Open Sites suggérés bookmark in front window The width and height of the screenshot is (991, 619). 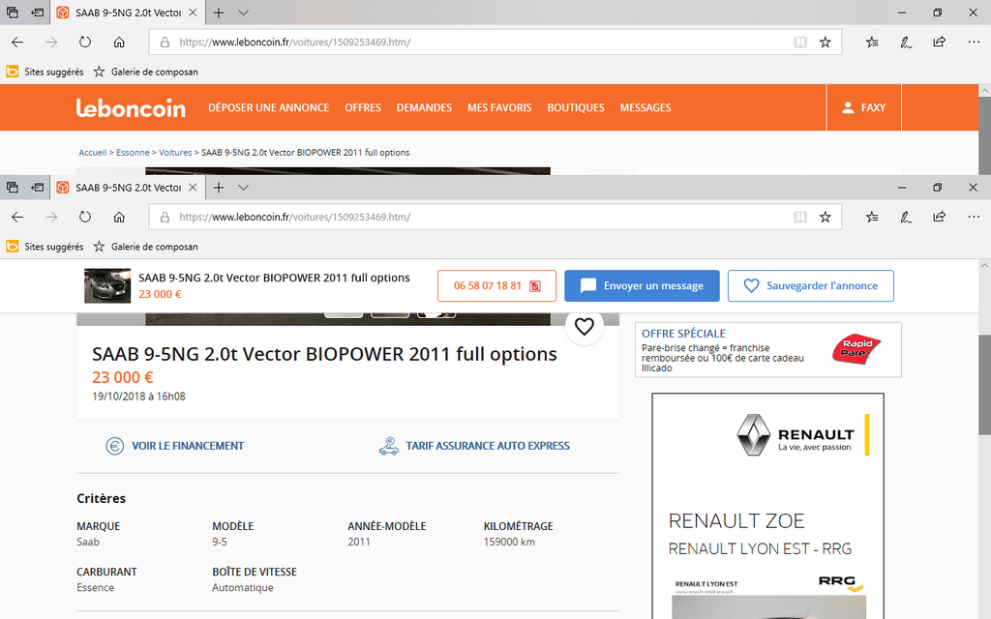pyautogui.click(x=45, y=247)
